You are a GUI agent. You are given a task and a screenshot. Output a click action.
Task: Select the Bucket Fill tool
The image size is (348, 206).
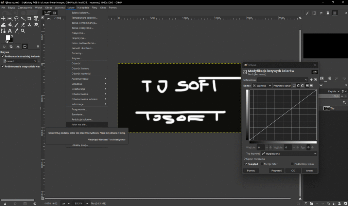point(10,25)
